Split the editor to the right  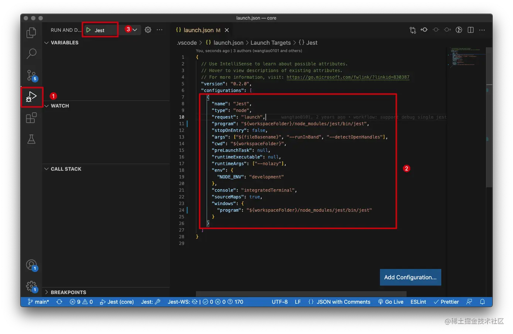point(470,30)
